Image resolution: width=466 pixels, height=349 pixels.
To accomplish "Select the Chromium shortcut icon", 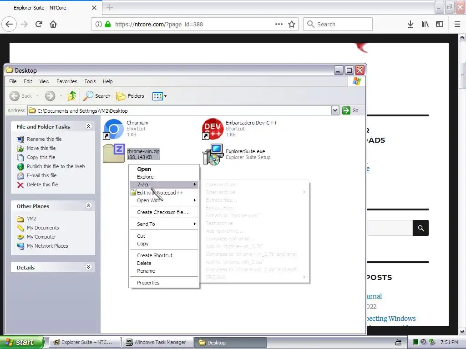I will pos(113,129).
